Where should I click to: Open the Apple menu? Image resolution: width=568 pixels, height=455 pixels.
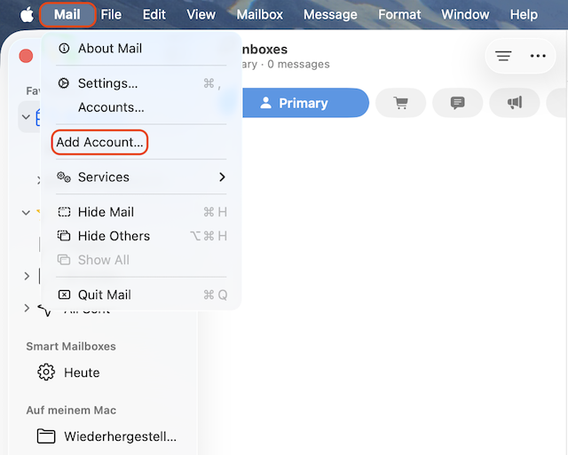(x=27, y=15)
